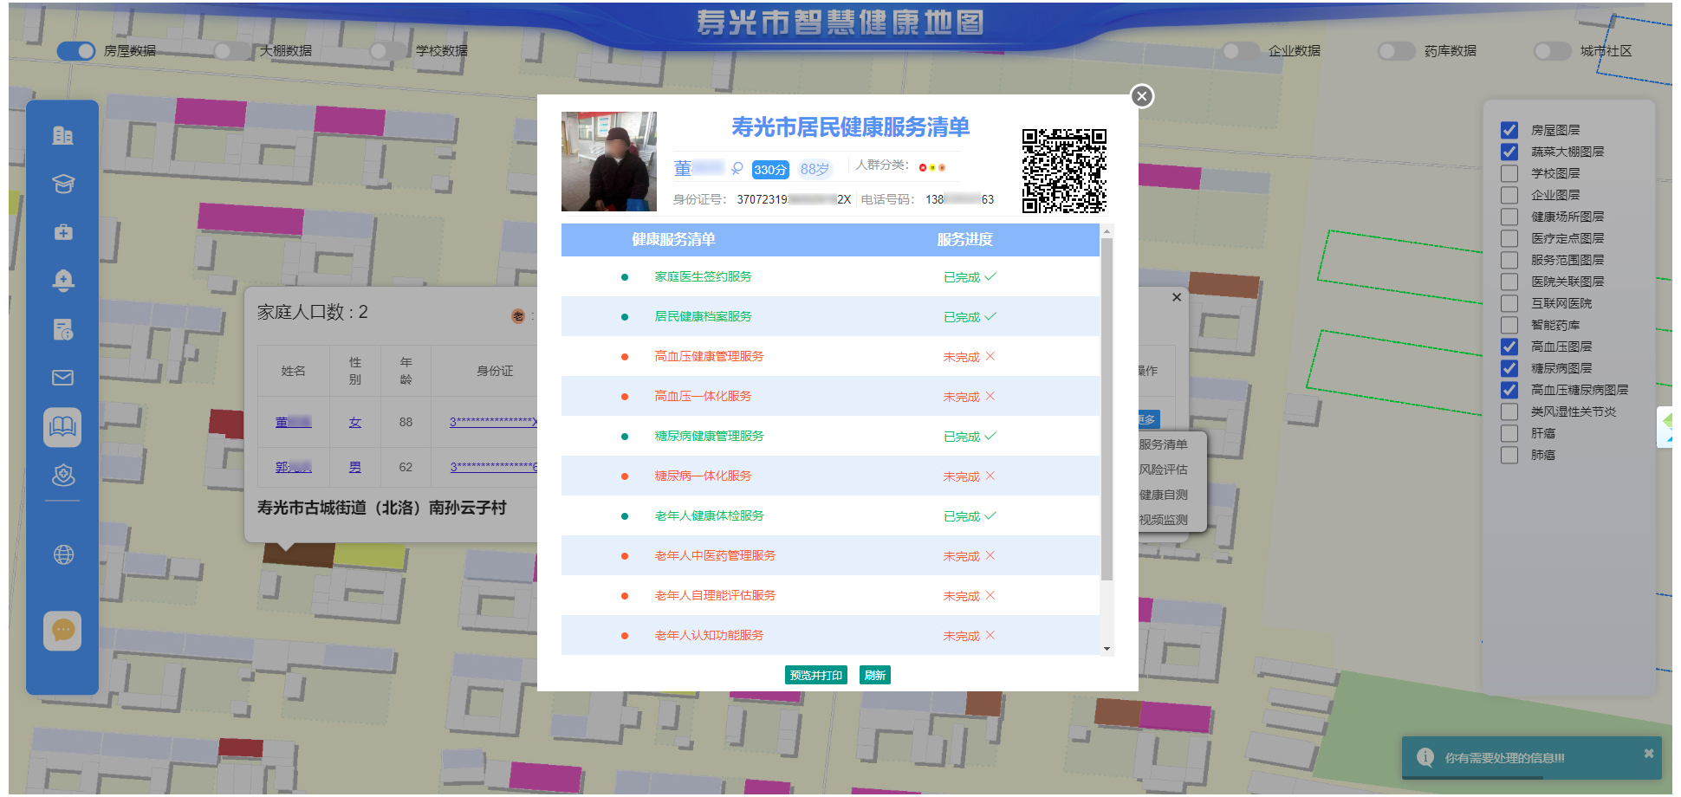Click the medical kit icon in sidebar
The height and width of the screenshot is (797, 1681).
click(x=62, y=232)
